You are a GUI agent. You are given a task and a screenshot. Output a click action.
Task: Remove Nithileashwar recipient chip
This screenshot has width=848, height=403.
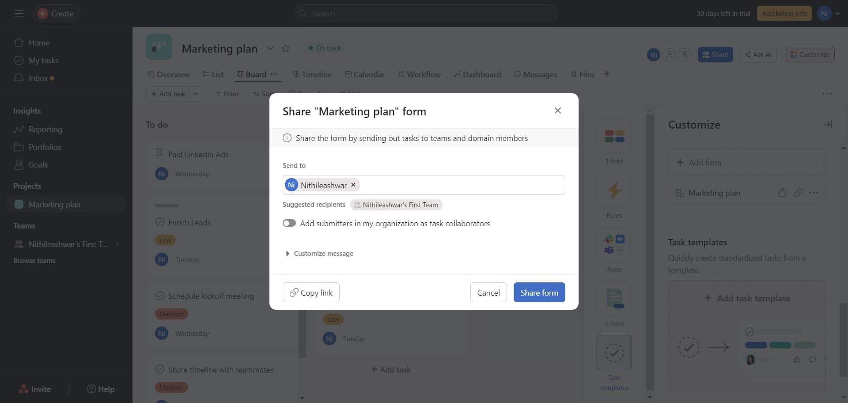[x=353, y=185]
